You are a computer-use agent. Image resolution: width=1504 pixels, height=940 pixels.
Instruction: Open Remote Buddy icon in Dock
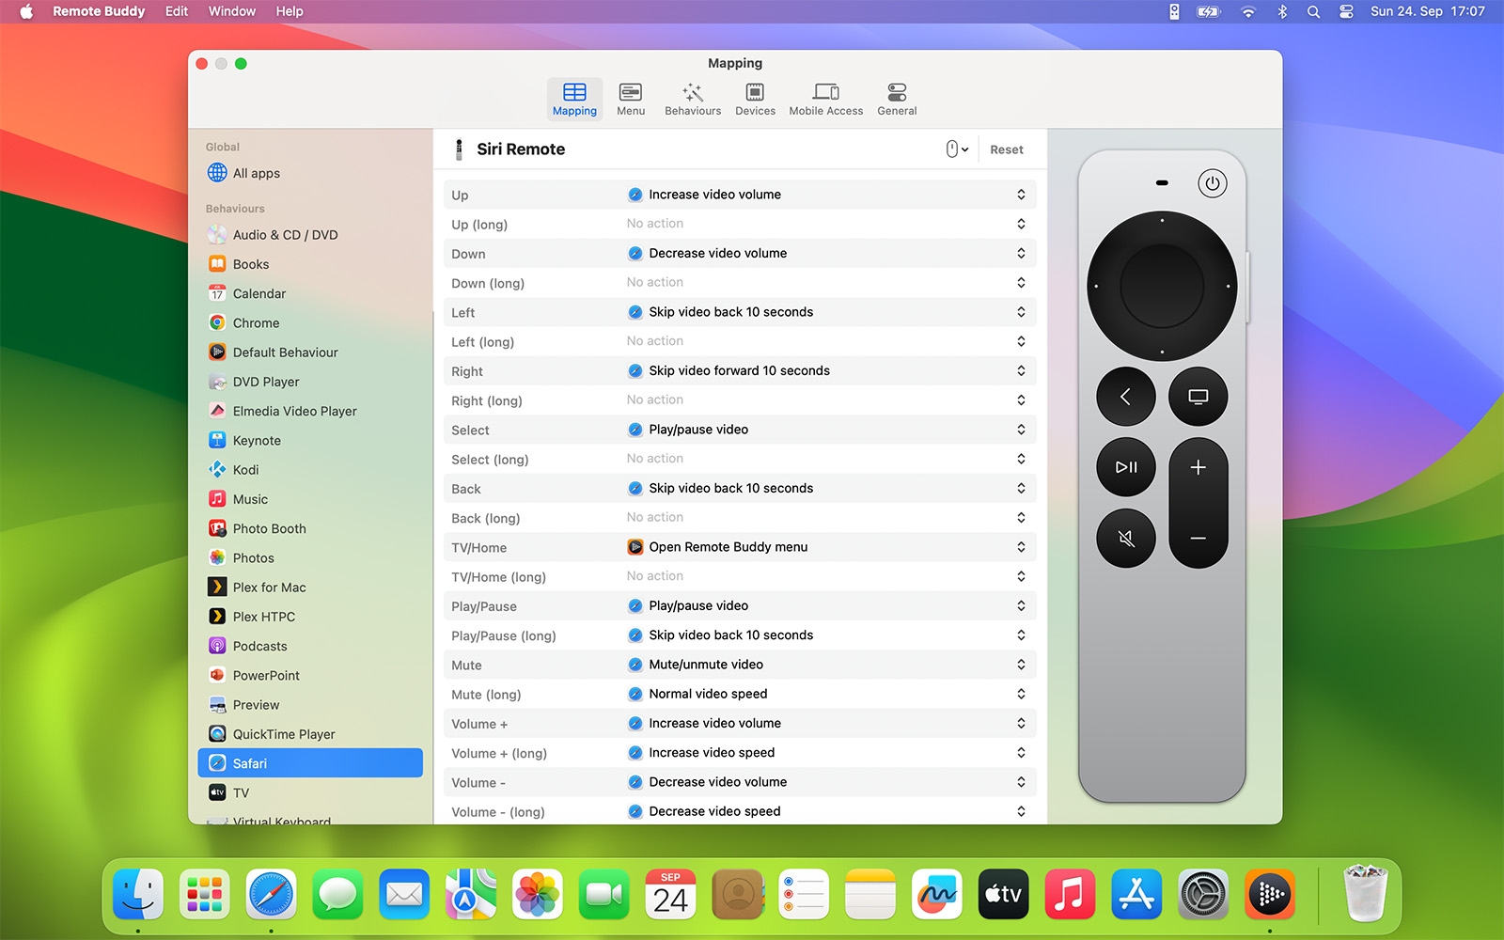click(1270, 894)
